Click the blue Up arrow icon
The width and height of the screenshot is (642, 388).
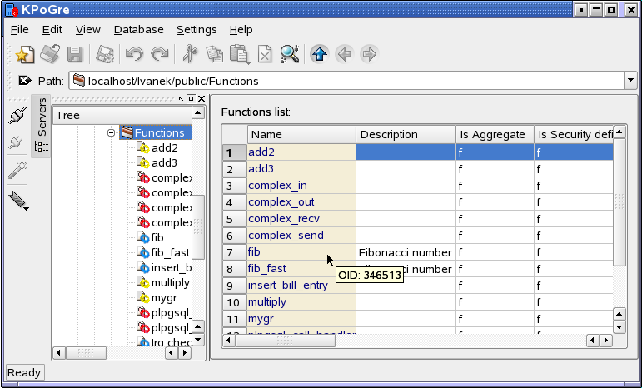[x=319, y=55]
